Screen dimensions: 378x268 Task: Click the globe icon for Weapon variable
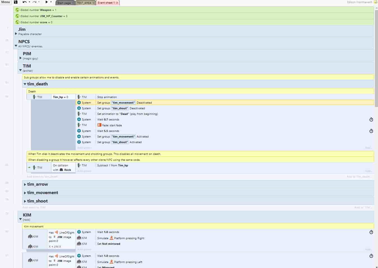17,10
